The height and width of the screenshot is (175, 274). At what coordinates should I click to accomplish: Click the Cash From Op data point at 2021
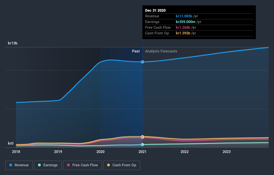(x=143, y=136)
